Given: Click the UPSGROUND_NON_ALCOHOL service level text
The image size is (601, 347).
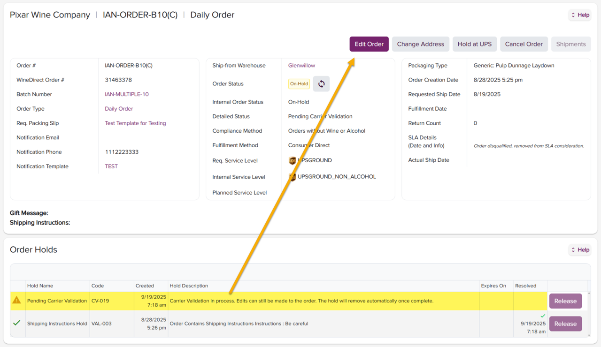Looking at the screenshot, I should pyautogui.click(x=337, y=177).
